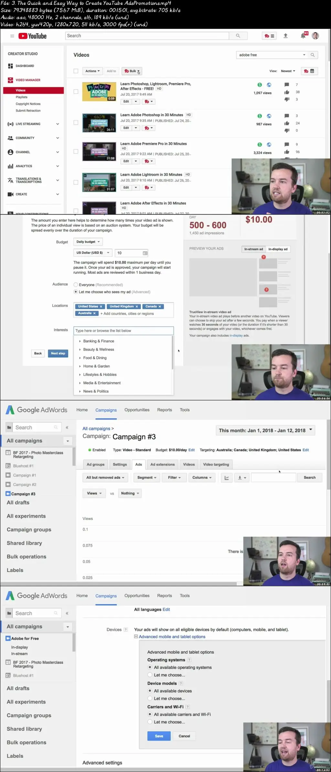
Task: Click the Dashboard icon in Creator Studio
Action: pos(10,66)
